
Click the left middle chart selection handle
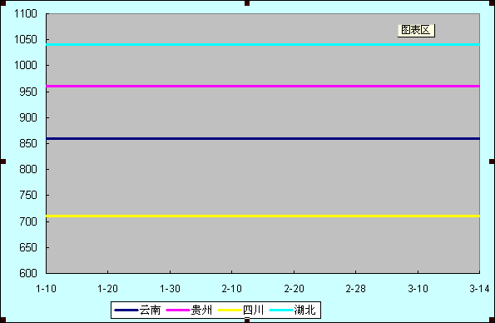pos(3,161)
